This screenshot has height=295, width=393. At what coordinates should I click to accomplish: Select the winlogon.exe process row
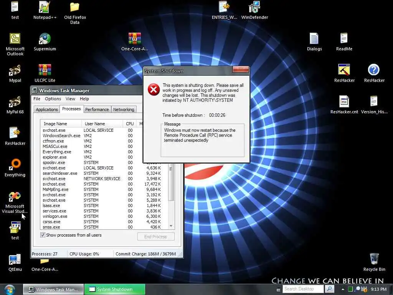[104, 217]
